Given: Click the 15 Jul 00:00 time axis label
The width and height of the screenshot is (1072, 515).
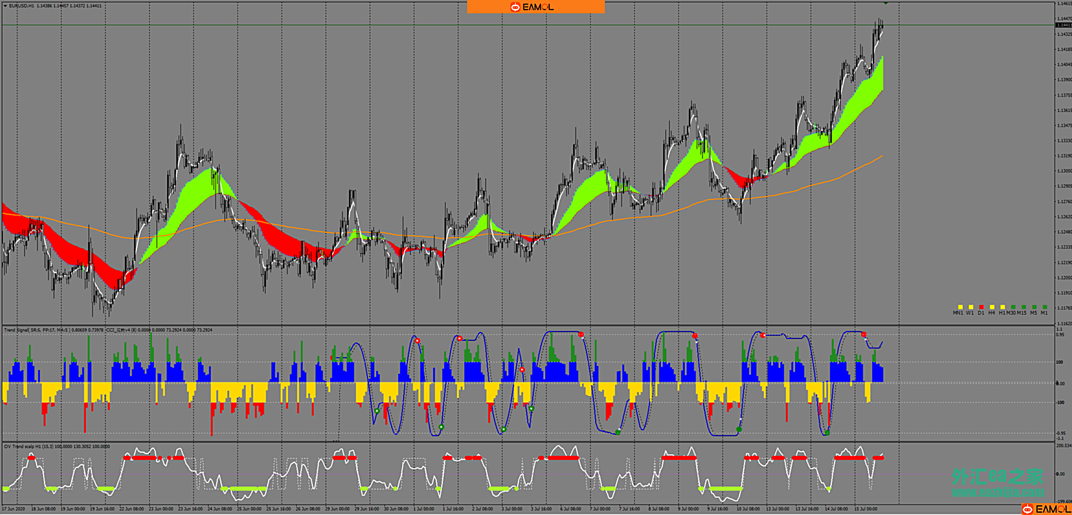Looking at the screenshot, I should tap(865, 509).
